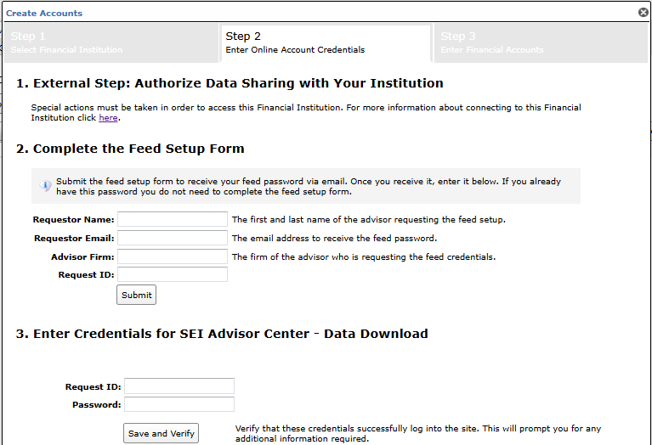This screenshot has height=445, width=652.
Task: Click the info icon in feed setup notice
Action: 45,185
